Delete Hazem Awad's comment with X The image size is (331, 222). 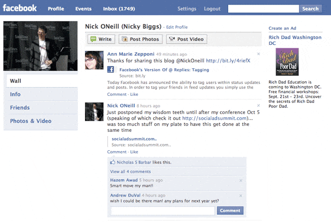point(241,181)
